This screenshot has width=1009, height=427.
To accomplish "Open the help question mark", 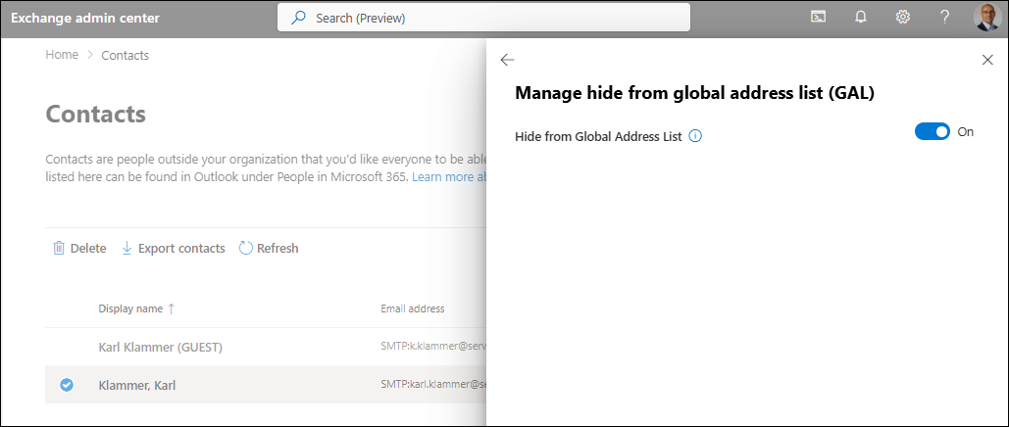I will point(944,18).
